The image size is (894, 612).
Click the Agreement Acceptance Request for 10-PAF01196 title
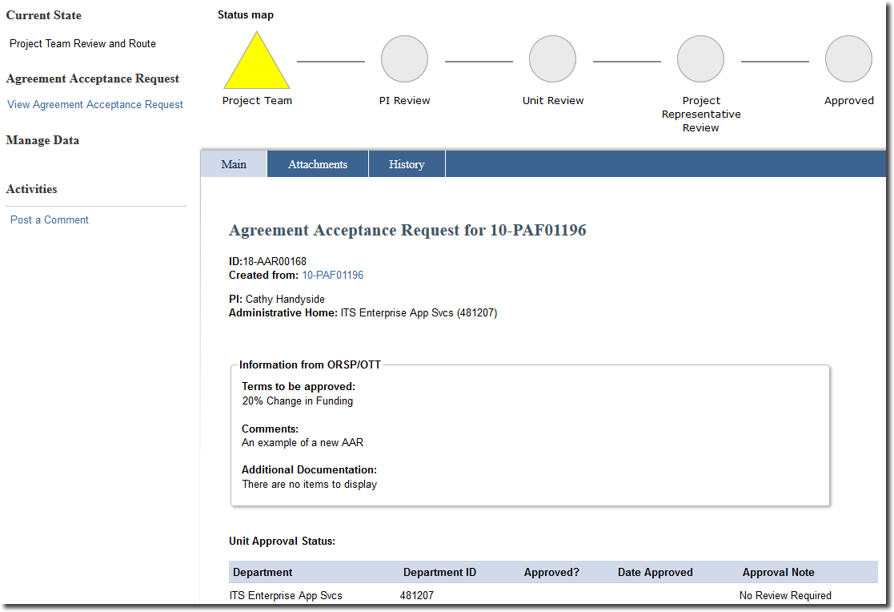[407, 230]
